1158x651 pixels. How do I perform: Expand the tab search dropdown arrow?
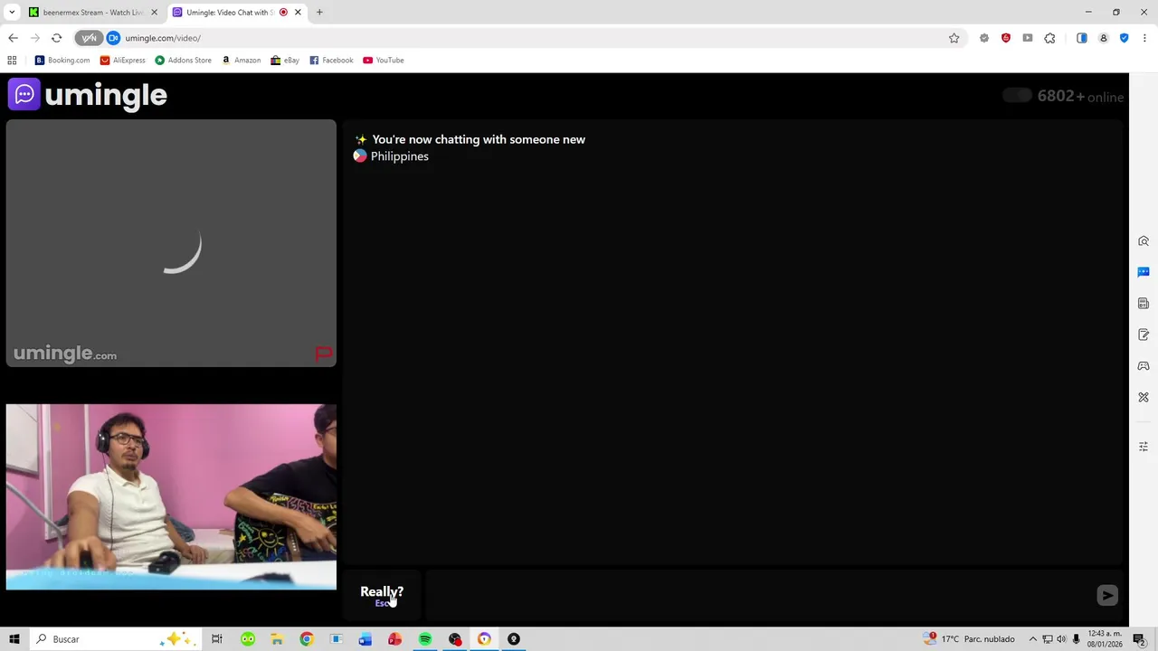pyautogui.click(x=12, y=13)
